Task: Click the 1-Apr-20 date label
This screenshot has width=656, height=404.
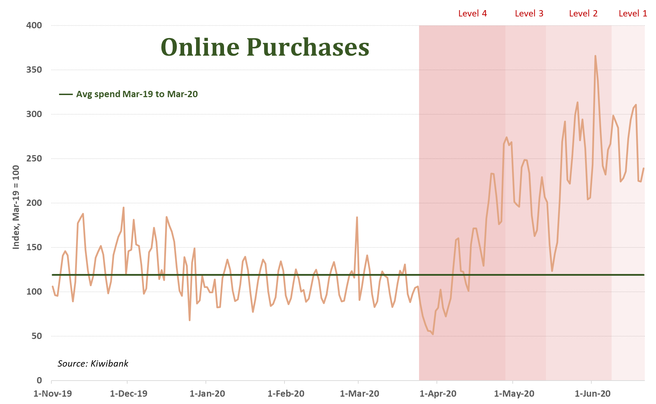Action: point(438,394)
